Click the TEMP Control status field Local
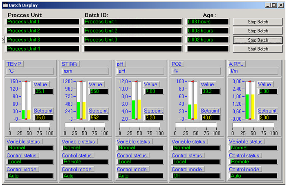Screen dimensions: 287x186 tap(30, 162)
